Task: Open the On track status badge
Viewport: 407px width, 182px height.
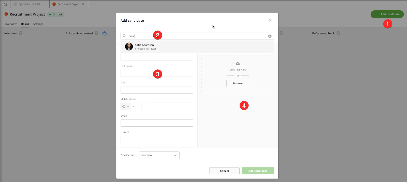Action: [56, 14]
